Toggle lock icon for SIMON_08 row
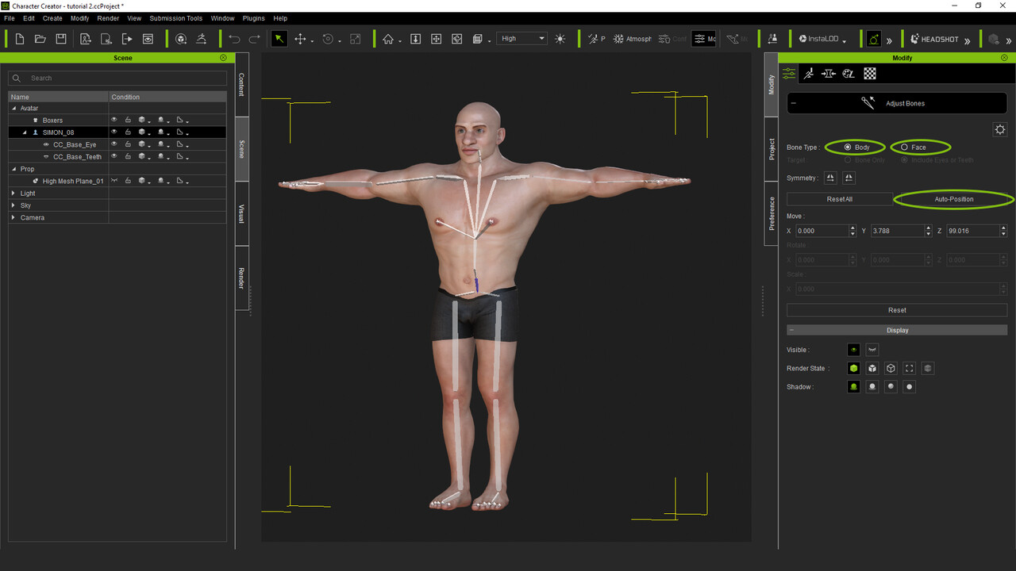 coord(128,132)
